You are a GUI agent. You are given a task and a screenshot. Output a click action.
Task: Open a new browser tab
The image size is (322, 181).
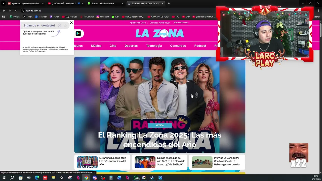coord(169,4)
